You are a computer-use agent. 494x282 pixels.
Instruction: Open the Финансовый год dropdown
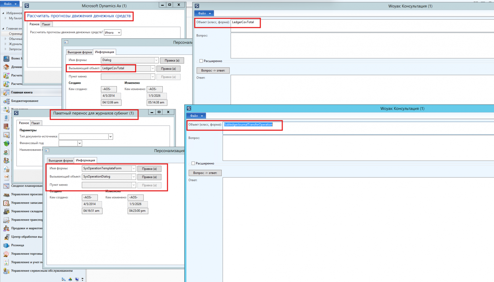[x=80, y=143]
